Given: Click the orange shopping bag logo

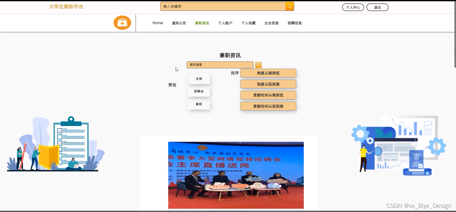Looking at the screenshot, I should (122, 23).
